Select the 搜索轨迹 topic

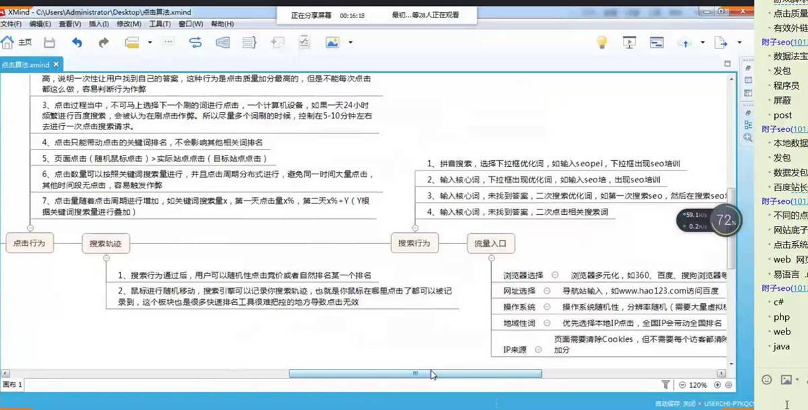click(x=106, y=243)
